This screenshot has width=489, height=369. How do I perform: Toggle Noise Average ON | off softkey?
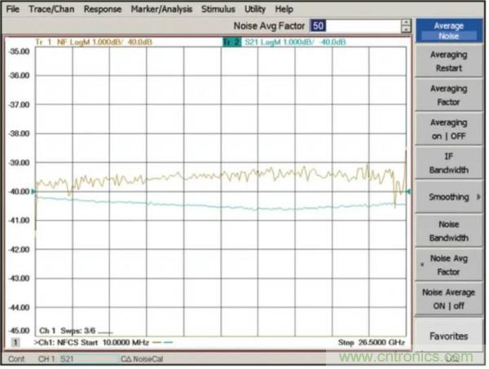click(x=448, y=299)
